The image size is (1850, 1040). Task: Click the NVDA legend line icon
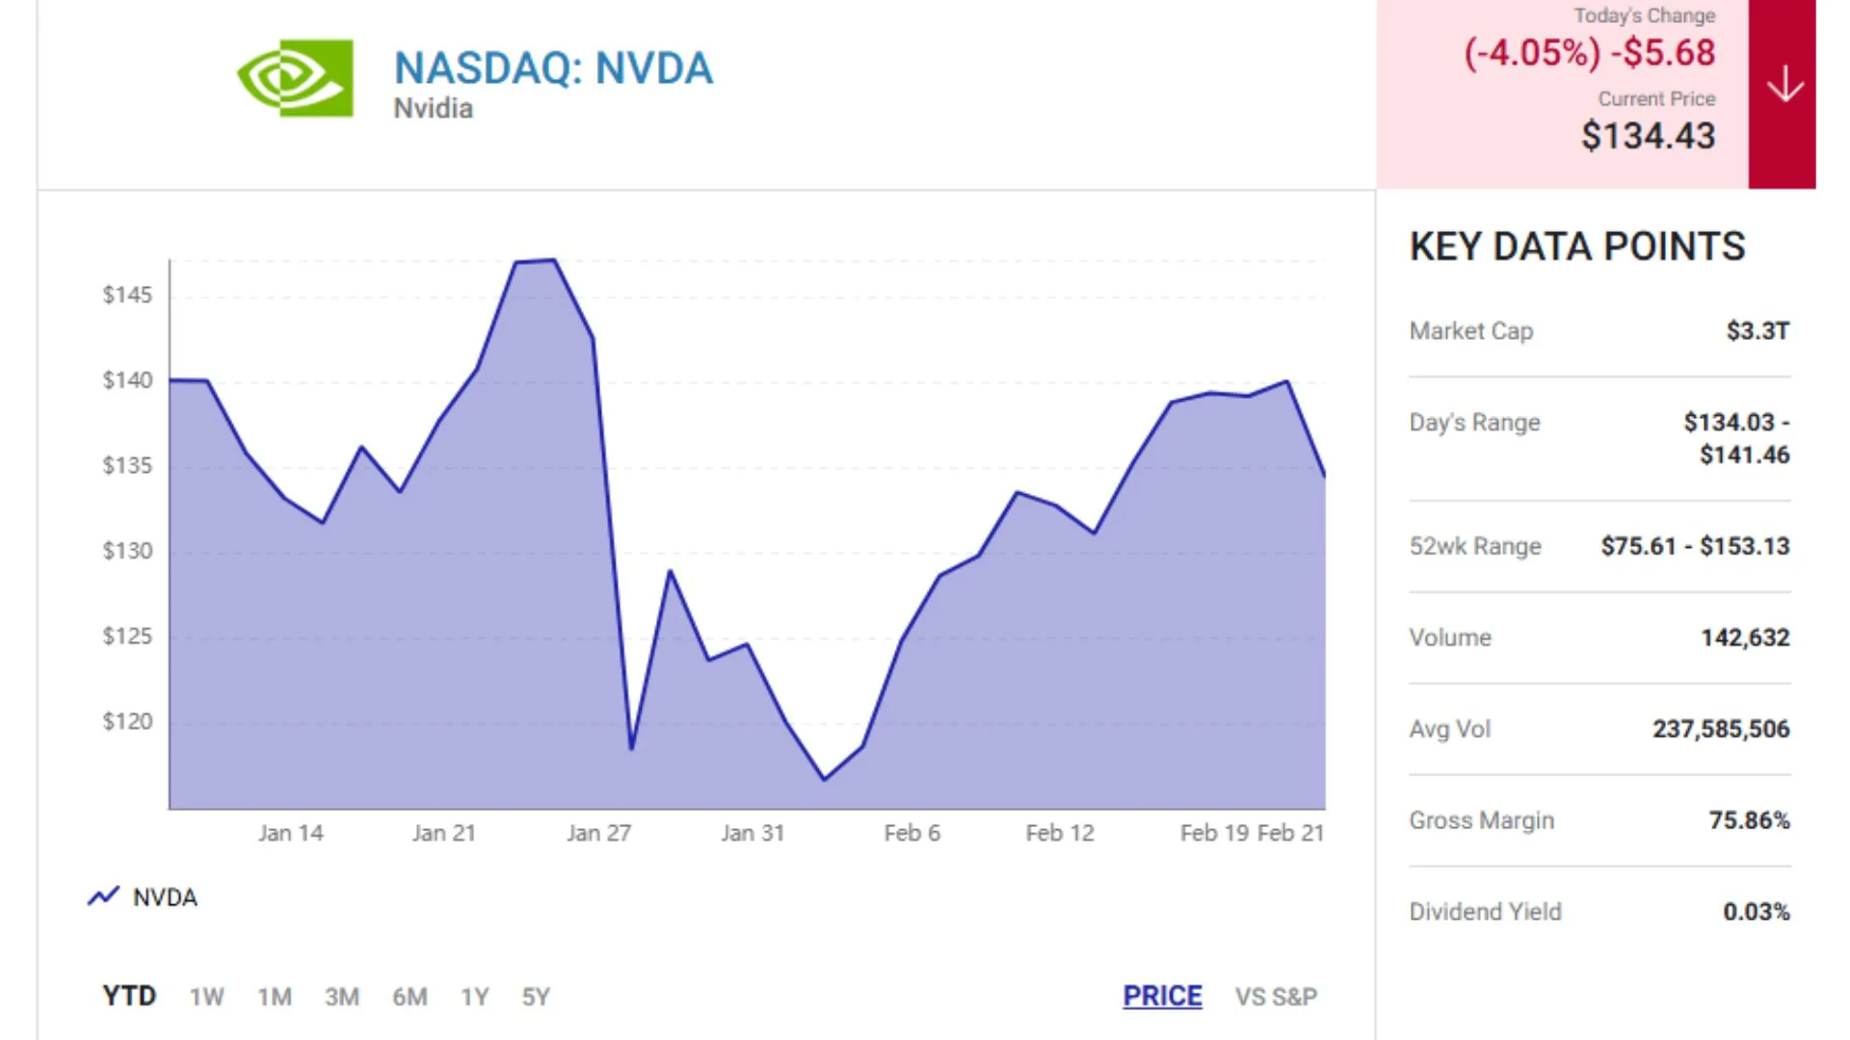click(104, 897)
